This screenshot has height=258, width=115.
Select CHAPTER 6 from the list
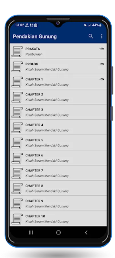pos(58,158)
